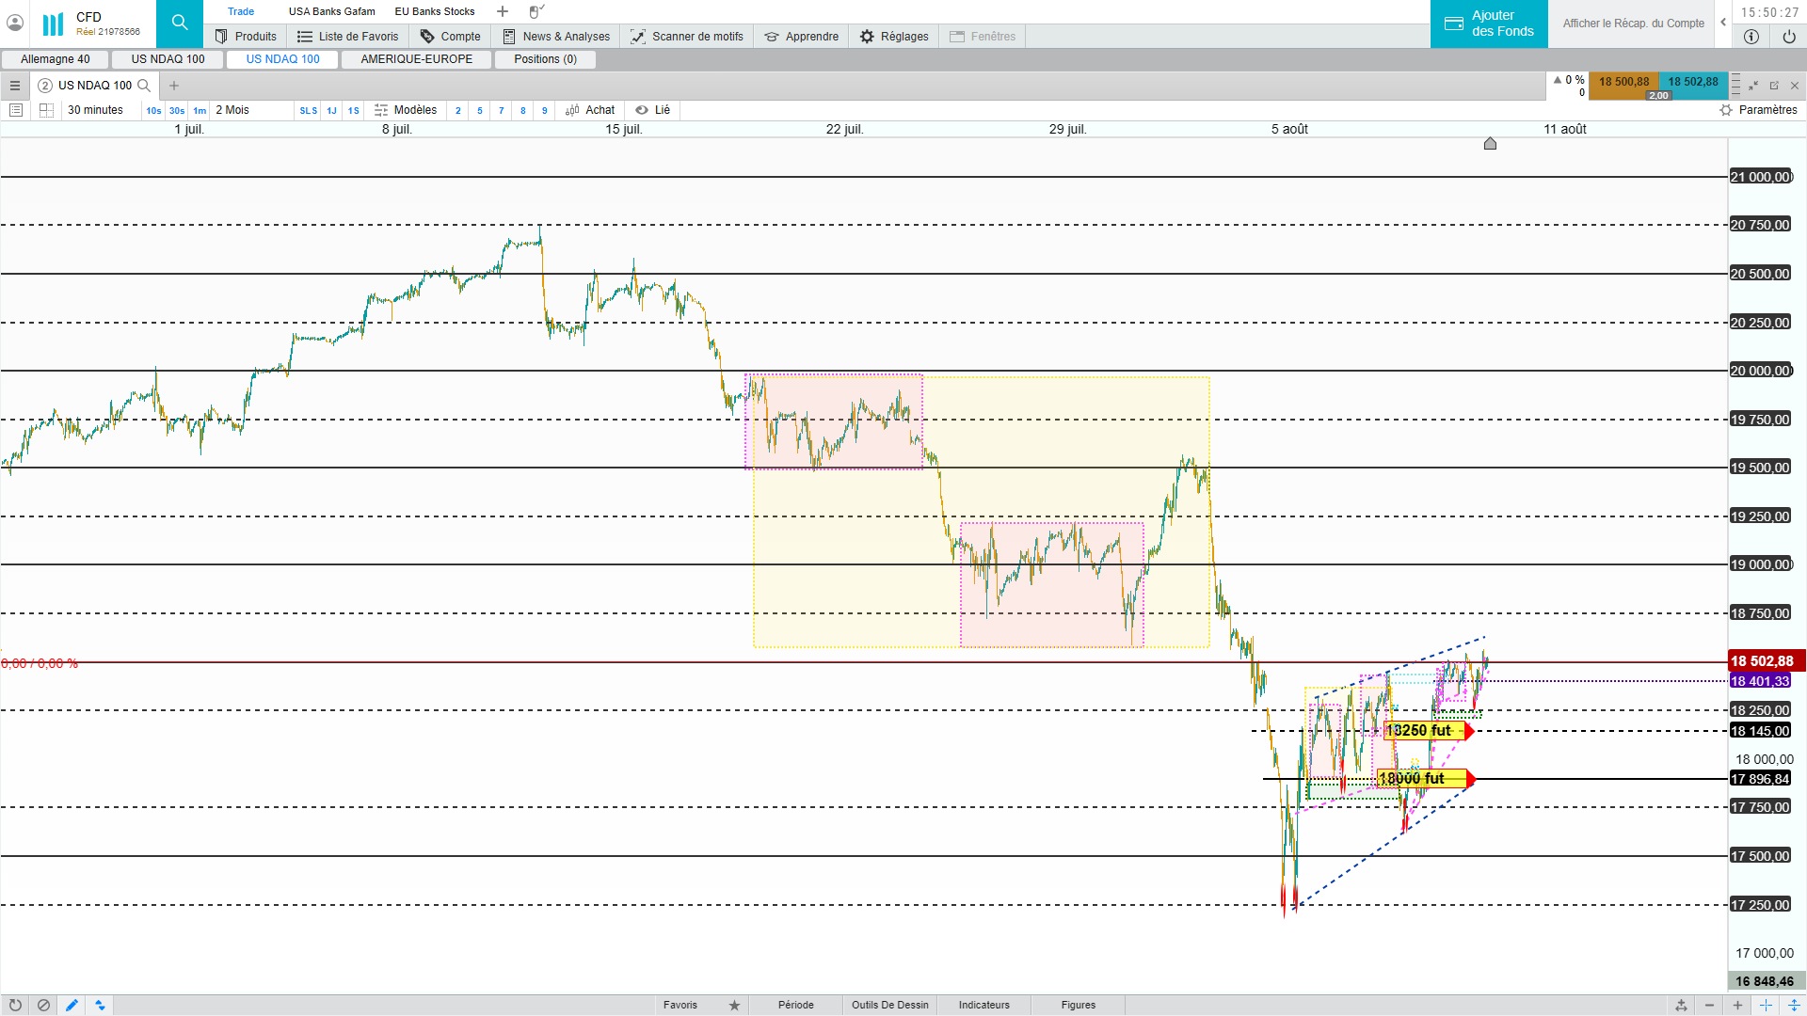Click the pencil draw icon at bottom-left

pos(72,1005)
